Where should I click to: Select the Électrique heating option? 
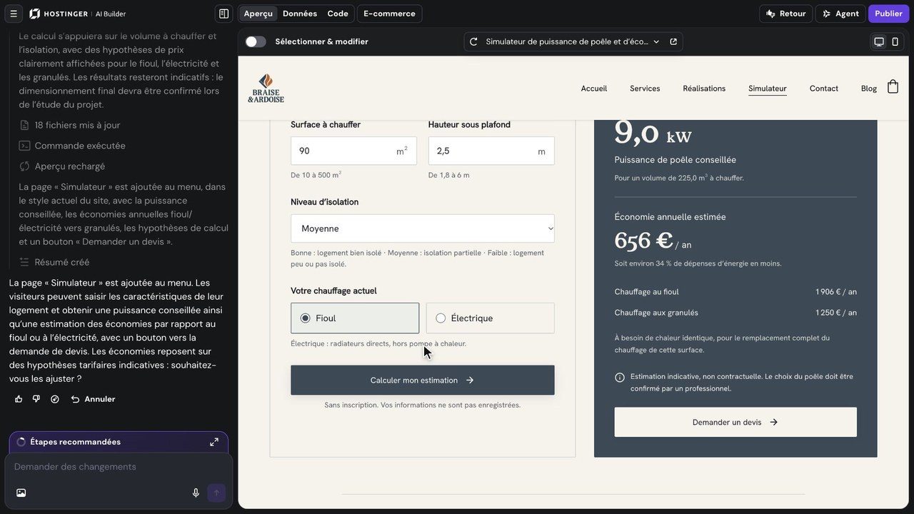point(490,318)
